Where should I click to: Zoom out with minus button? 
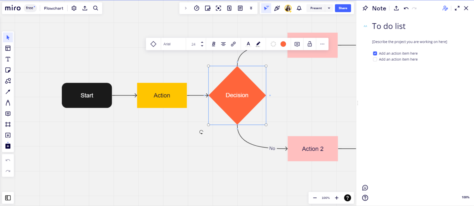[x=315, y=198]
